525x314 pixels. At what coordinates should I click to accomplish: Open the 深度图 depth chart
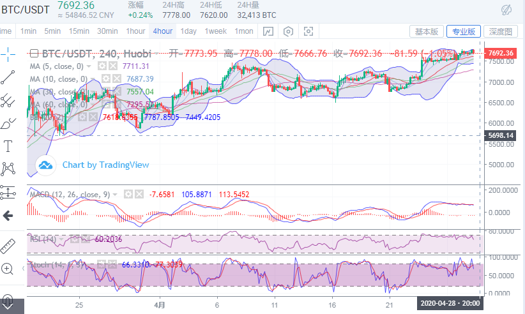(501, 31)
